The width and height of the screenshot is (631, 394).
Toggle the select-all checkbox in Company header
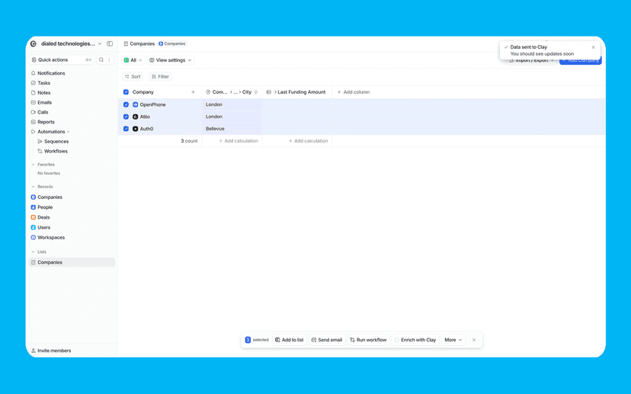(127, 92)
